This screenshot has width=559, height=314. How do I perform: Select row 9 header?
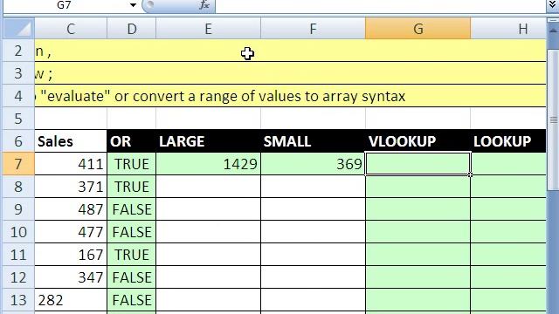pos(18,209)
